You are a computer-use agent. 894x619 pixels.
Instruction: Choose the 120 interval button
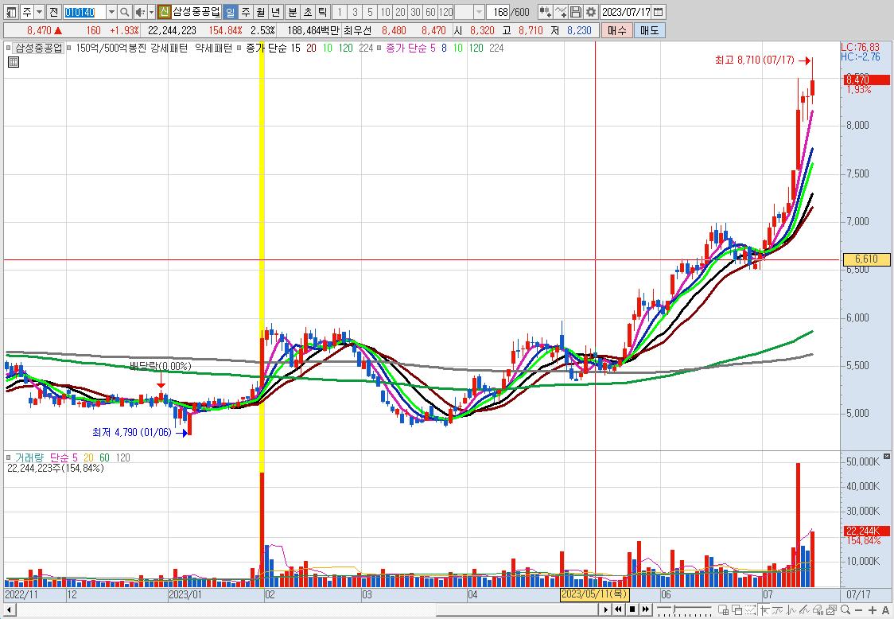coord(446,11)
